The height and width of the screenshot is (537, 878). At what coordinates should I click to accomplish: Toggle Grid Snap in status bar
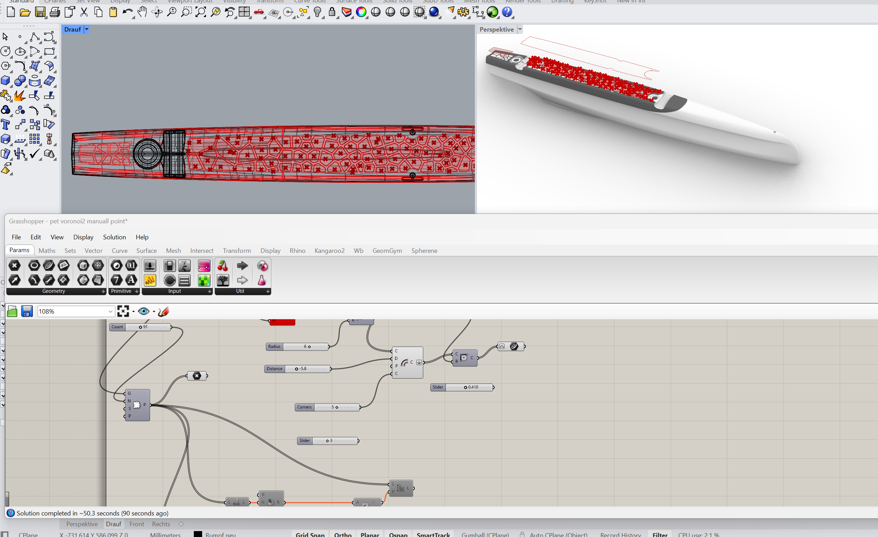coord(310,534)
